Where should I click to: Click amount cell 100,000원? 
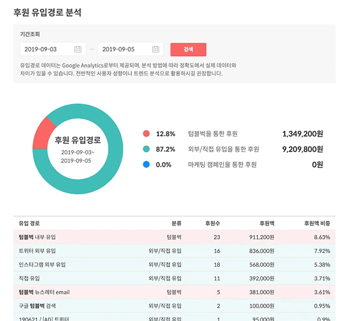pyautogui.click(x=262, y=306)
